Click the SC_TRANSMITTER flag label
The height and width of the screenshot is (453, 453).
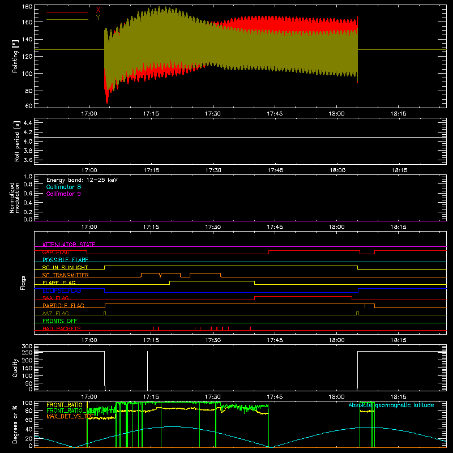coord(66,275)
